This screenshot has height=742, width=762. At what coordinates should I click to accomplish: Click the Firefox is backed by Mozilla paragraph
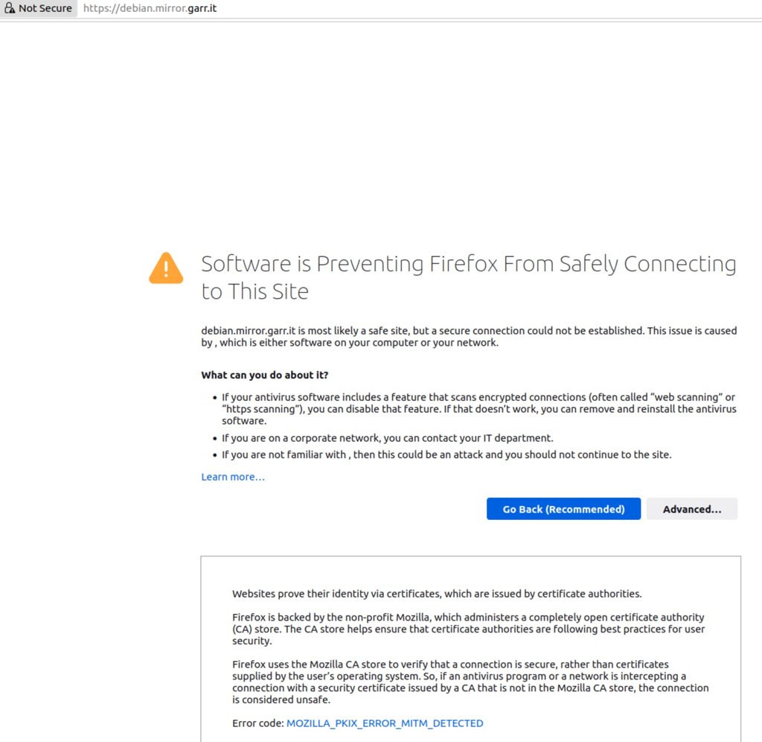(469, 629)
